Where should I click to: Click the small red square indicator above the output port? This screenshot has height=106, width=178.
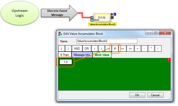click(112, 14)
